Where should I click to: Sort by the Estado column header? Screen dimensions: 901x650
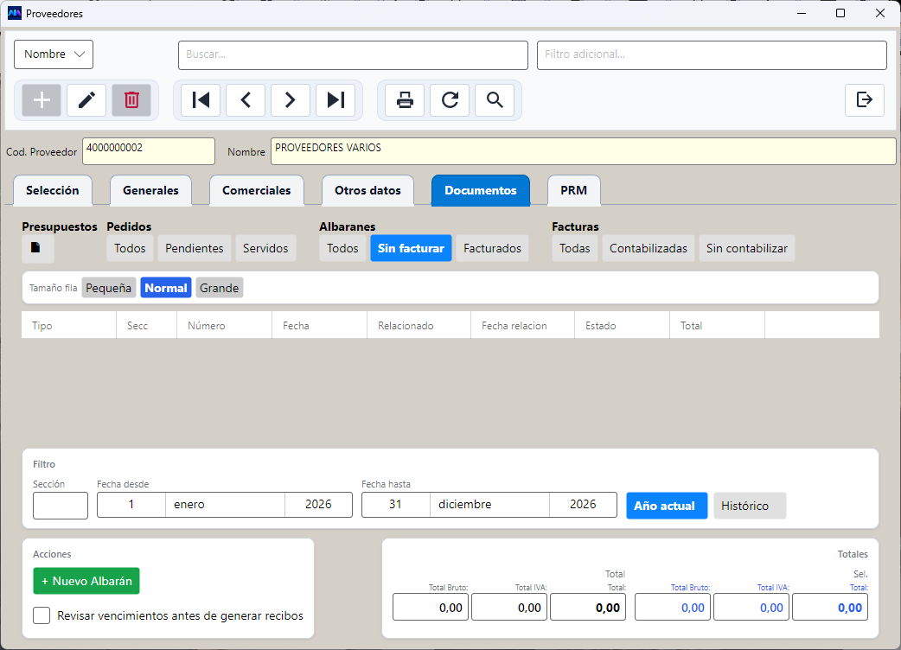pyautogui.click(x=623, y=325)
